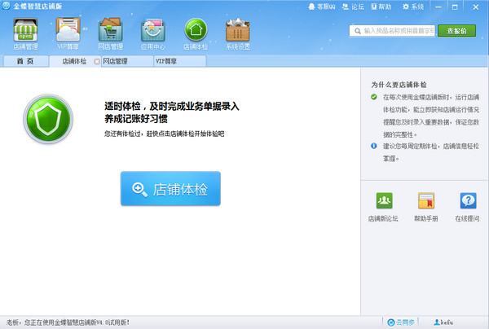This screenshot has width=489, height=329.
Task: Open the VIP尊享 toolbar icon
Action: point(68,34)
